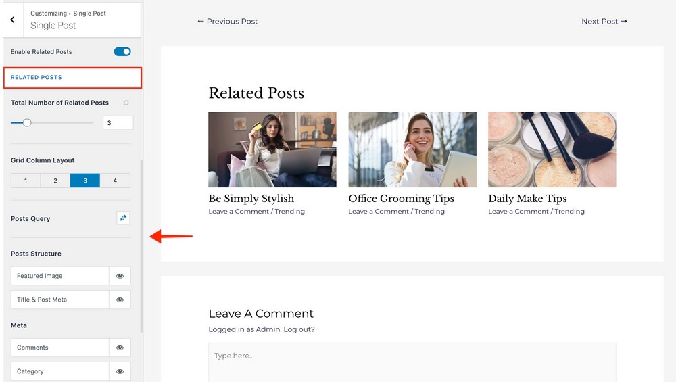Click Daily Make Tips makeup image

[x=552, y=149]
